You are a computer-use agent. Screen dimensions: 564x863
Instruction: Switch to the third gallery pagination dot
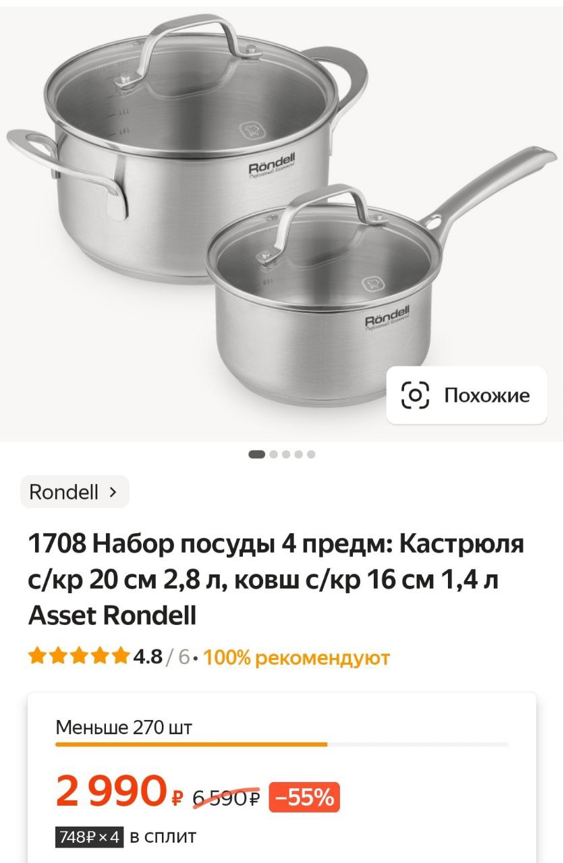click(286, 454)
